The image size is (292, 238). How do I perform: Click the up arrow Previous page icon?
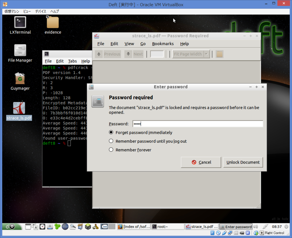(x=99, y=54)
